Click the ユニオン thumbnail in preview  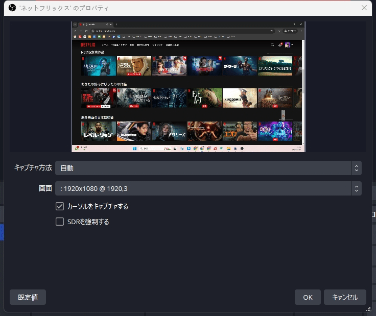[x=240, y=131]
